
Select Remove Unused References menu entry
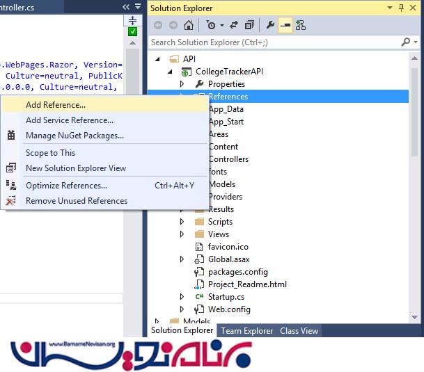77,201
